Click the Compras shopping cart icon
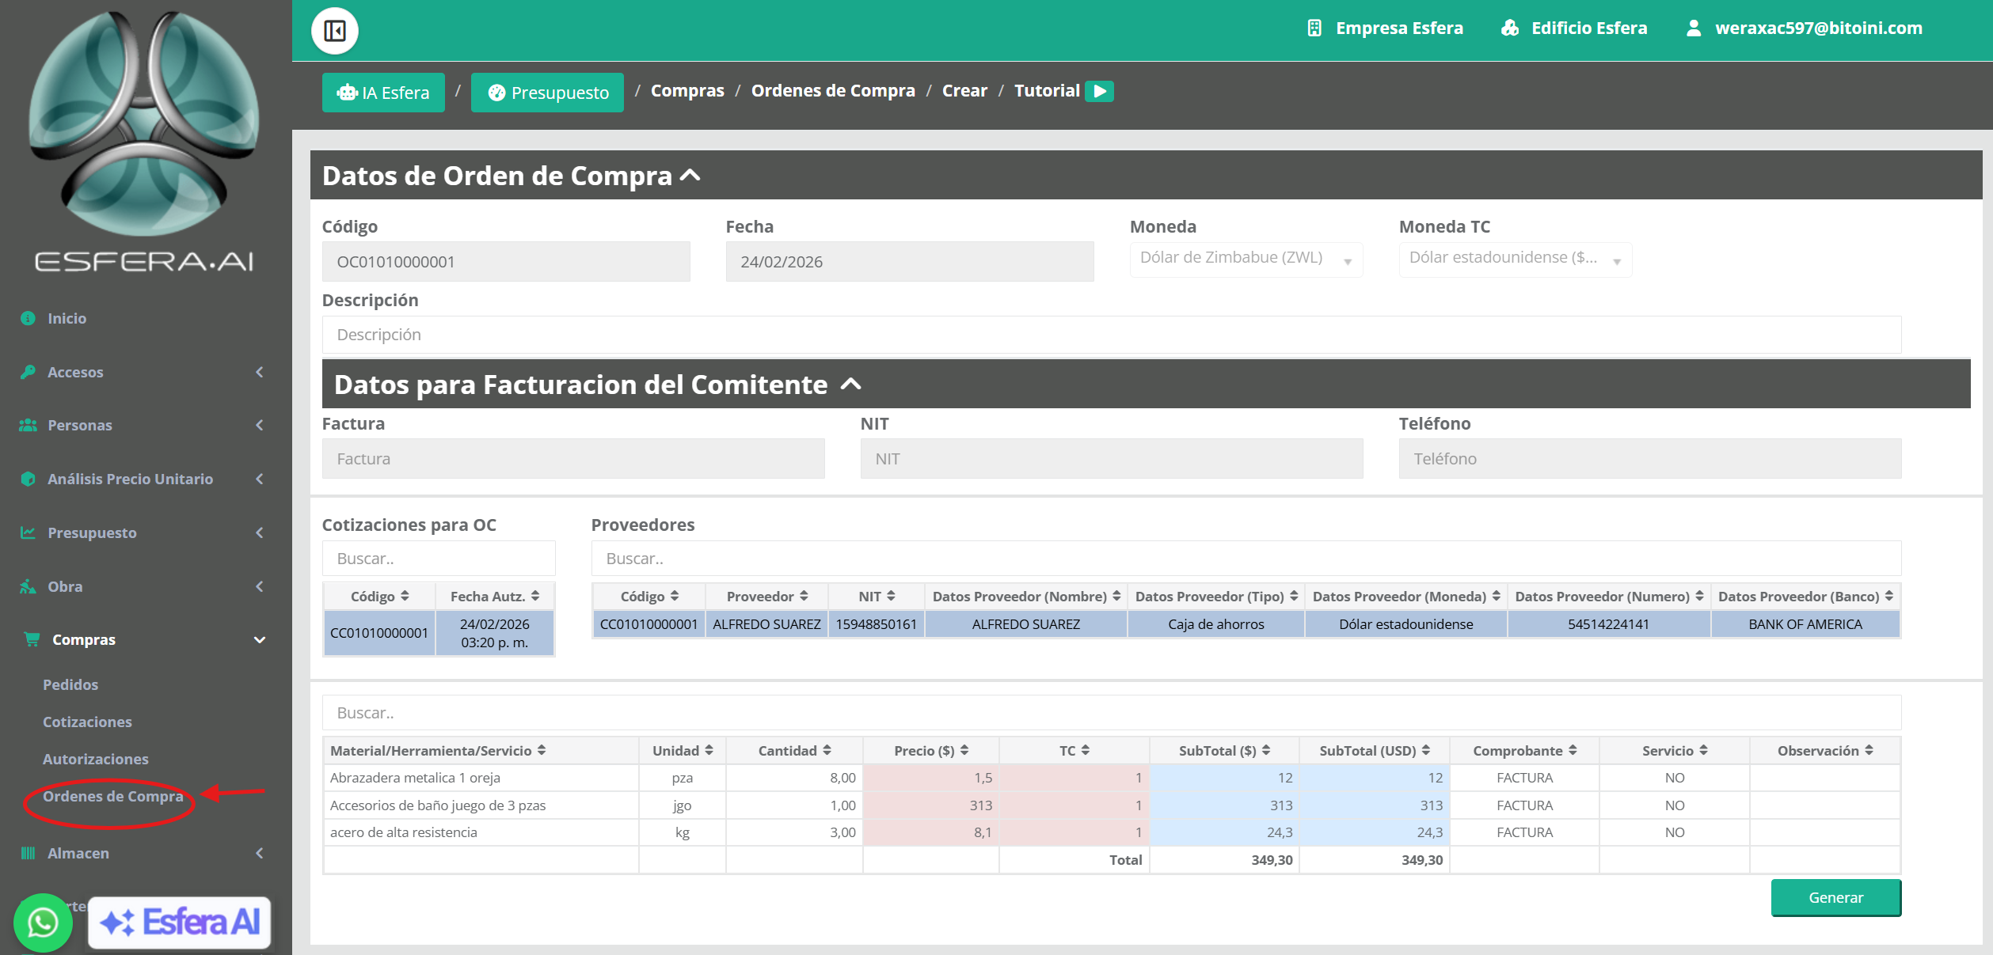 [x=32, y=639]
